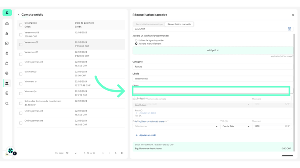300x168 pixels.
Task: Check the box for Versement 03 row
Action: [x=20, y=35]
